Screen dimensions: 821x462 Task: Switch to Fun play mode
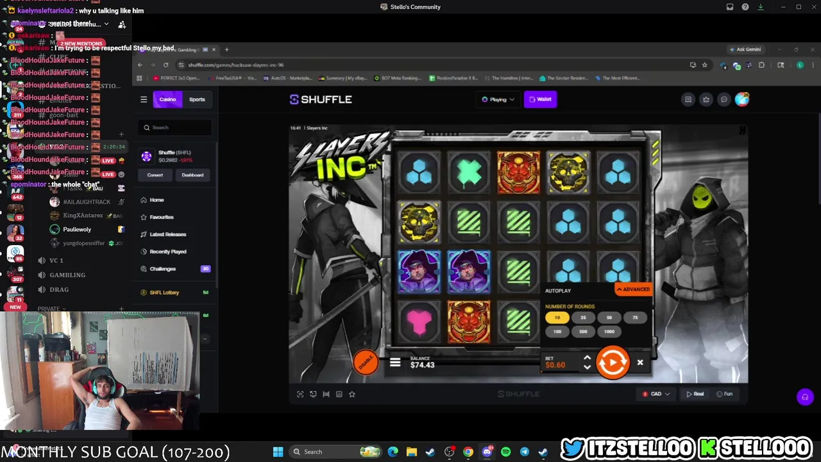[724, 394]
